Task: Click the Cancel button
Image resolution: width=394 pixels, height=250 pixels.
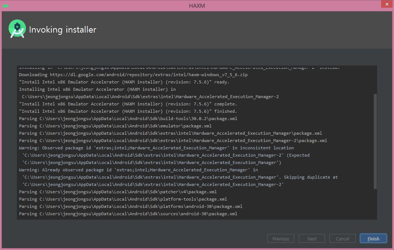Action: pos(343,238)
